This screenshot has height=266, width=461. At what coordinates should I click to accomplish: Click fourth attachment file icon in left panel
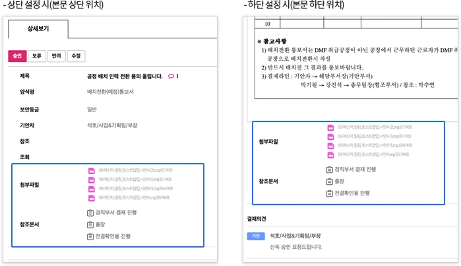tap(92, 197)
